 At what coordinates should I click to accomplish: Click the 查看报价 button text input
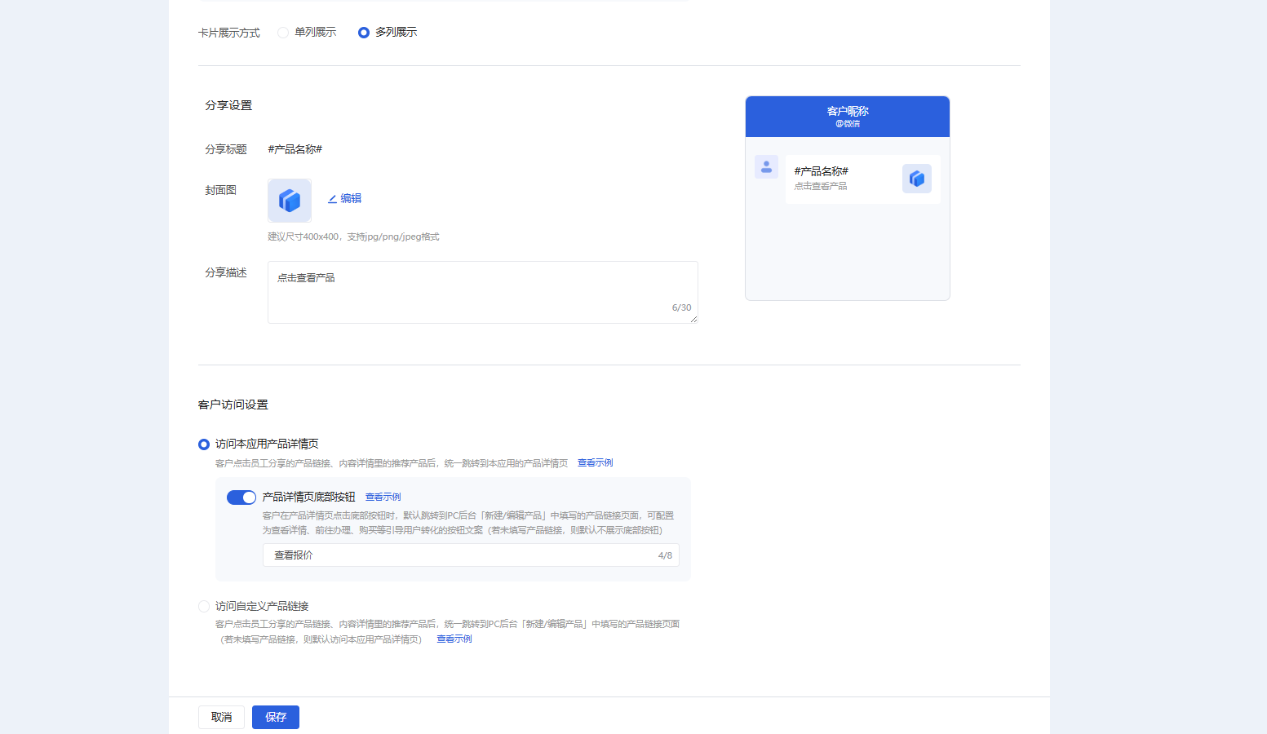pos(471,555)
